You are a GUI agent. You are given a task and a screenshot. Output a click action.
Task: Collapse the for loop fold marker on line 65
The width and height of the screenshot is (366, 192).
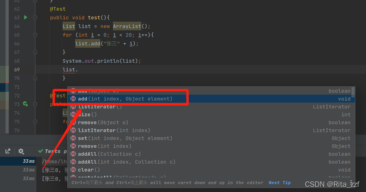35,35
